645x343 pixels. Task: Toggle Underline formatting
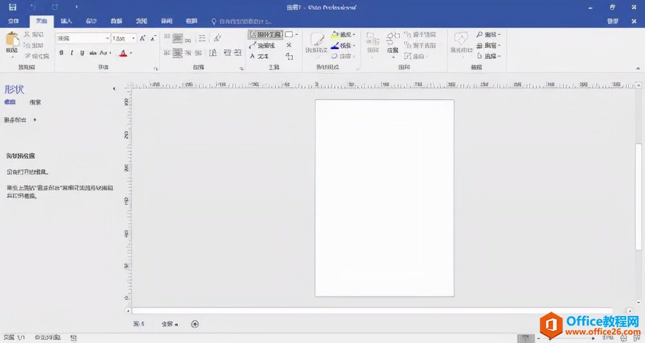pos(82,53)
